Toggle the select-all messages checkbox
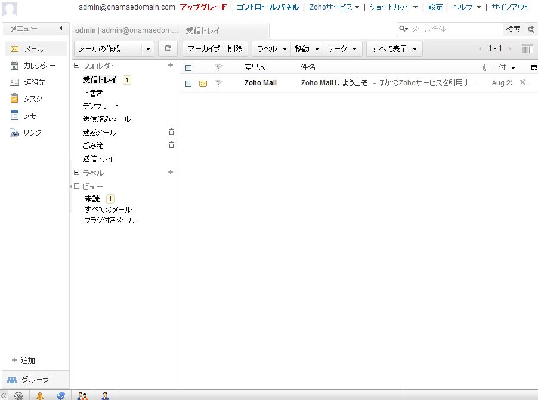This screenshot has height=400, width=538. click(x=188, y=68)
